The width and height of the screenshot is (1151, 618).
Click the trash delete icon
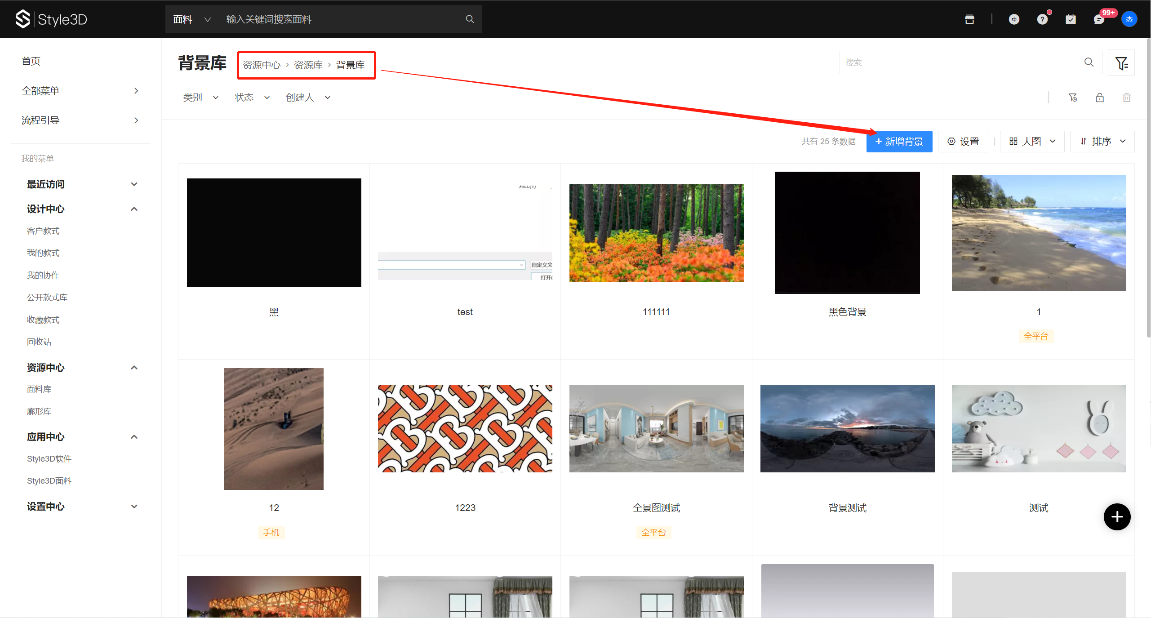[1127, 98]
